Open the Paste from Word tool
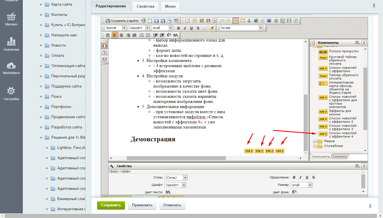This screenshot has width=383, height=218. click(x=202, y=20)
